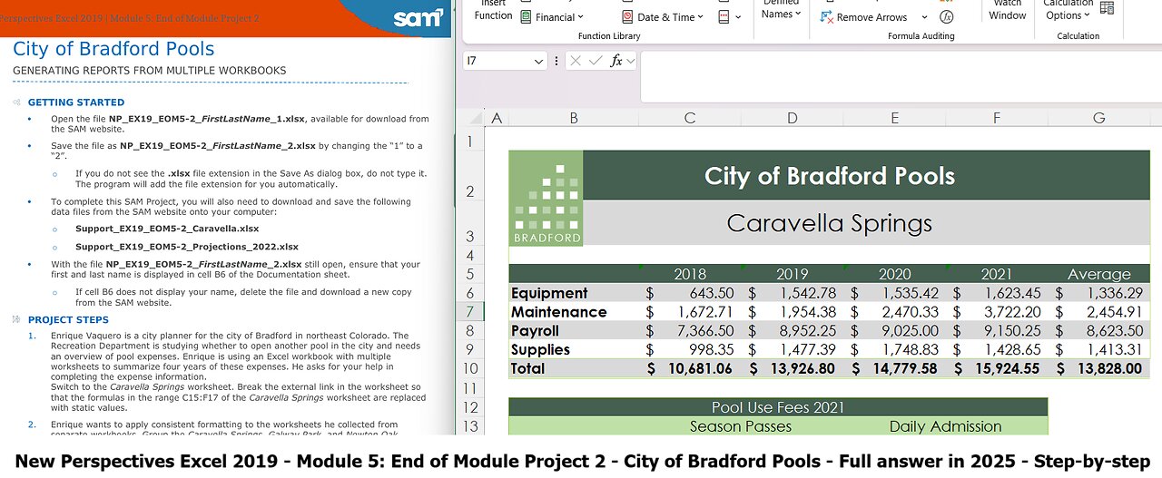Select the 2019 header cell
The width and height of the screenshot is (1162, 478).
click(793, 274)
